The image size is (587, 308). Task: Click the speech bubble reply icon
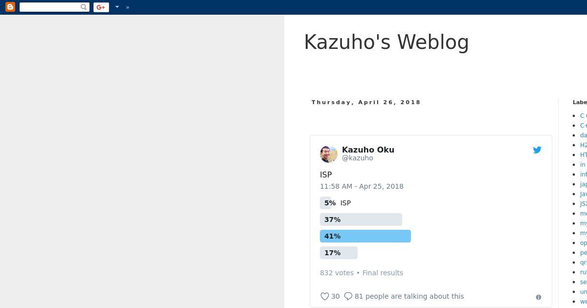348,296
